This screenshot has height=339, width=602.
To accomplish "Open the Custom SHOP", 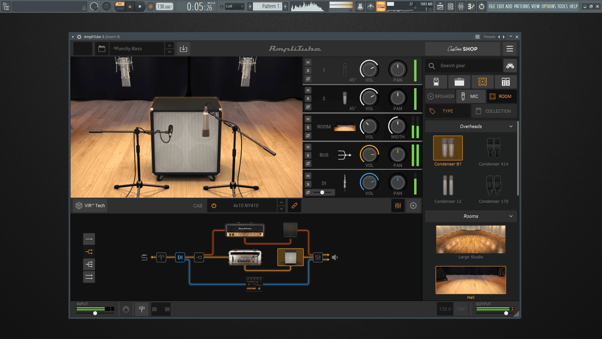I will tap(462, 49).
